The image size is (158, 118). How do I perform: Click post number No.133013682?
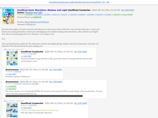[81, 52]
